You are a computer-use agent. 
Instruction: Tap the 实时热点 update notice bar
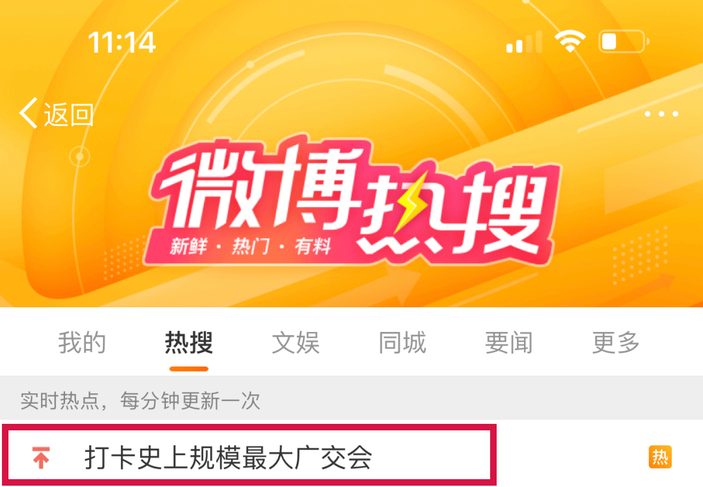351,399
